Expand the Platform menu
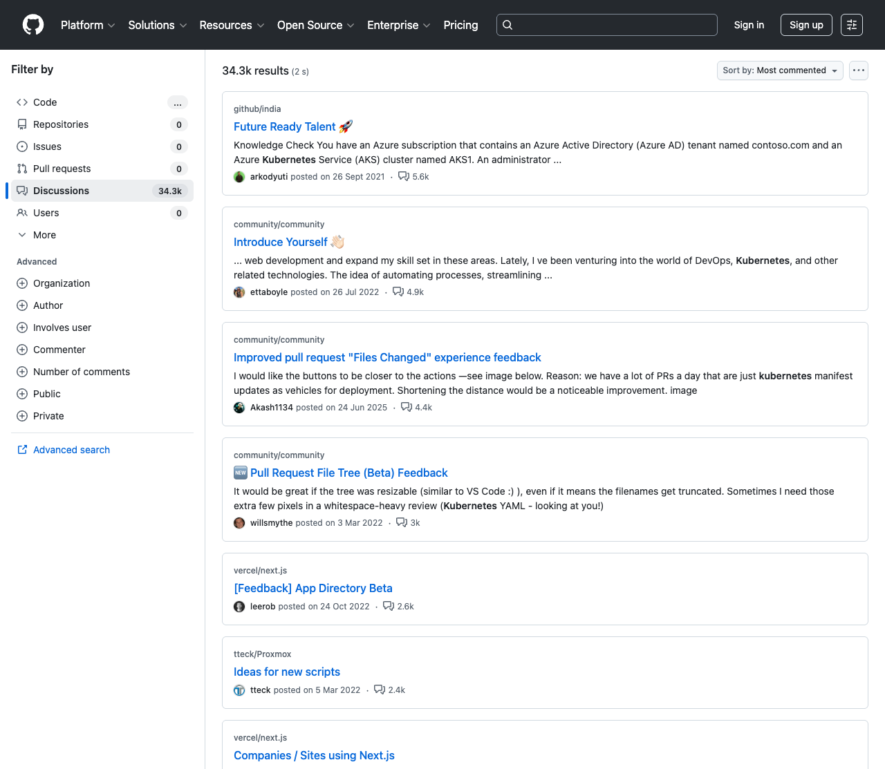885x769 pixels. coord(88,25)
